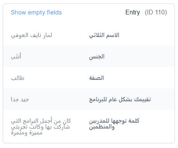Image resolution: width=178 pixels, height=148 pixels.
Task: Select the value طالب
Action: (x=17, y=78)
